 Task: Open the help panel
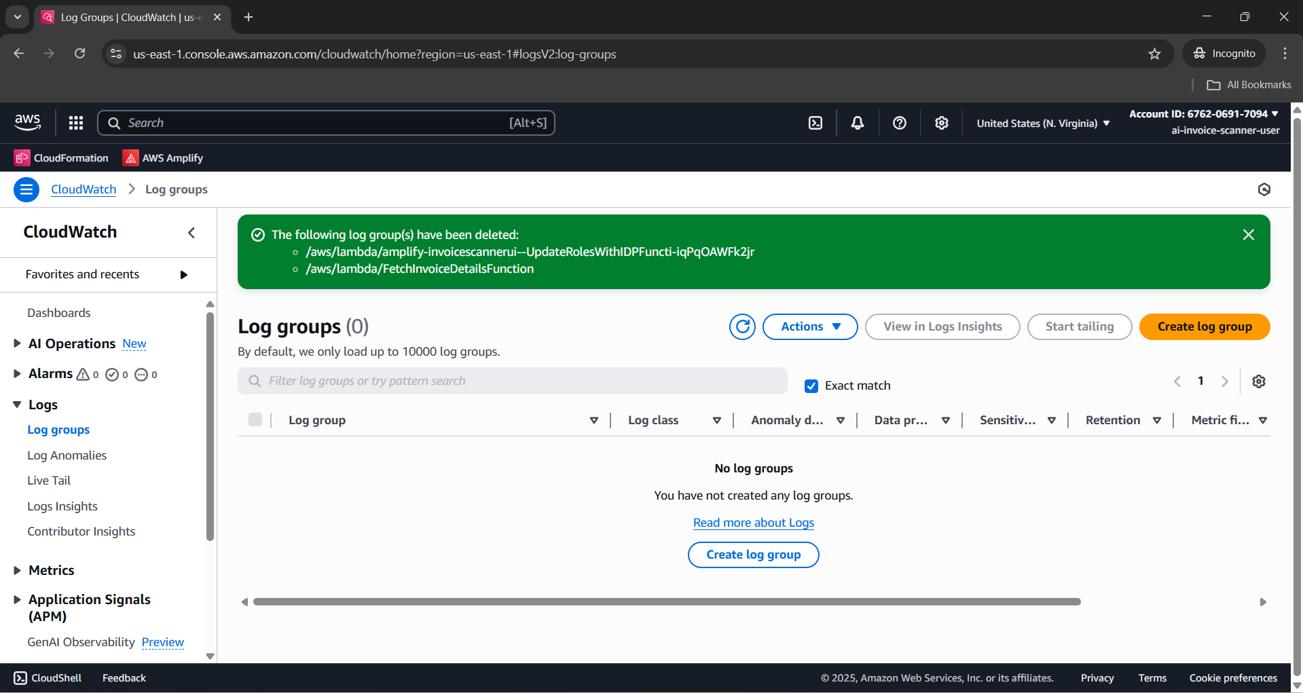click(899, 123)
